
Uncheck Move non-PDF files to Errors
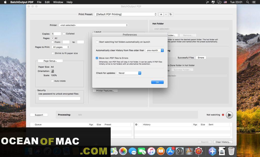97,58
